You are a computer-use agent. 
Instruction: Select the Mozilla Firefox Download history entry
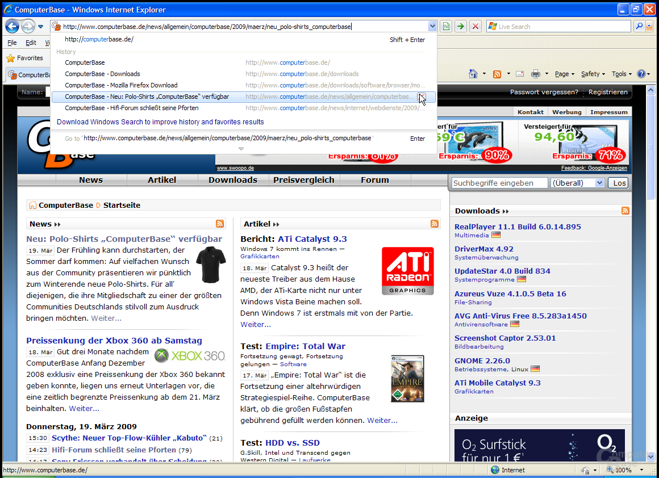[x=244, y=85]
